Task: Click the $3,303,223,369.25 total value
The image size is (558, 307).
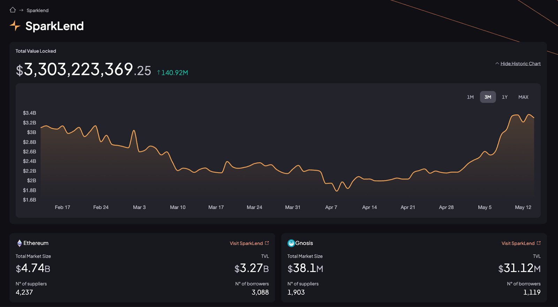Action: (83, 69)
